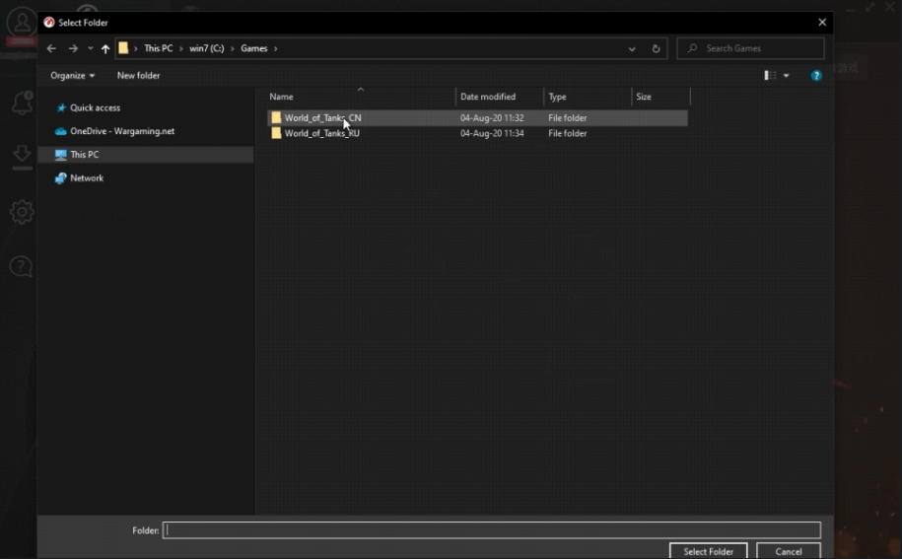
Task: Click the New folder button
Action: point(138,76)
